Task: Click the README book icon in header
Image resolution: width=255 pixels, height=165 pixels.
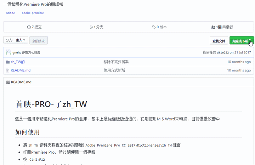Action: [x=8, y=82]
